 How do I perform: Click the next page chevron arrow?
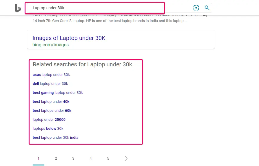[126, 158]
